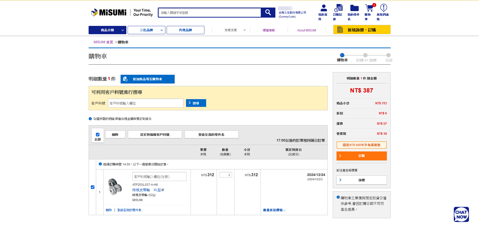Viewport: 479px width, 232px height.
Task: Open the 技術支援 menu
Action: (231, 30)
